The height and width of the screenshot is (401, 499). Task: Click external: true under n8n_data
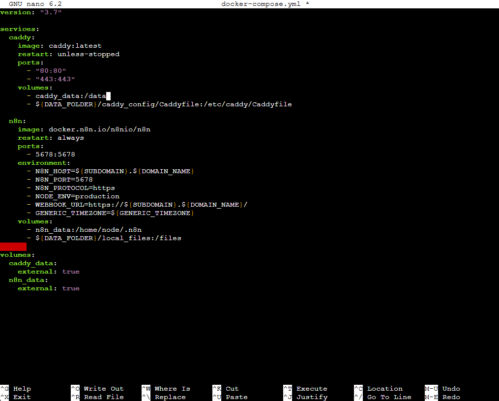(x=49, y=288)
